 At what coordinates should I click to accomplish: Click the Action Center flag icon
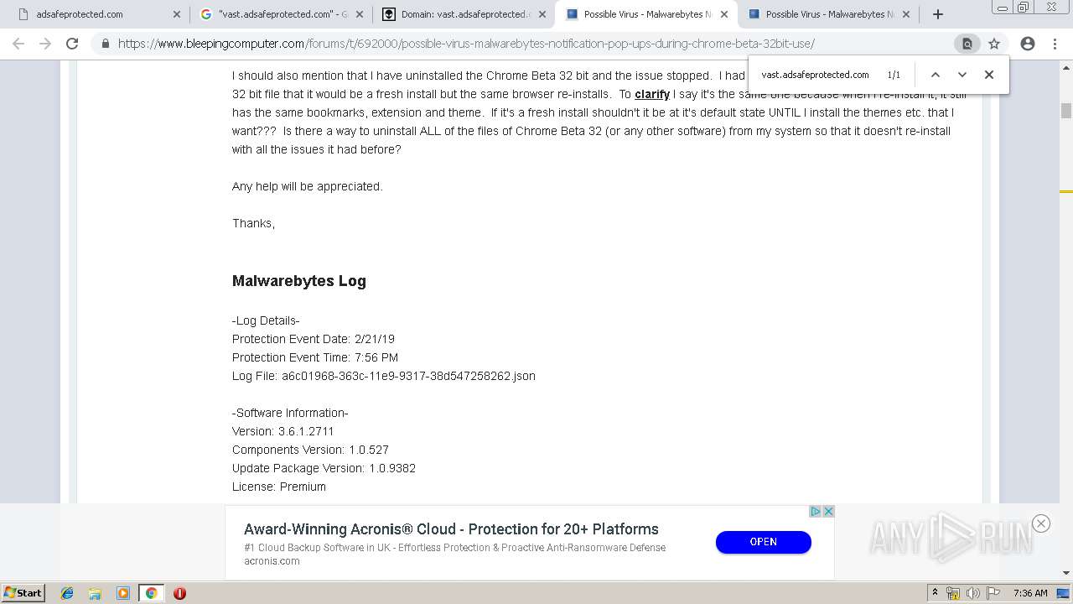993,593
